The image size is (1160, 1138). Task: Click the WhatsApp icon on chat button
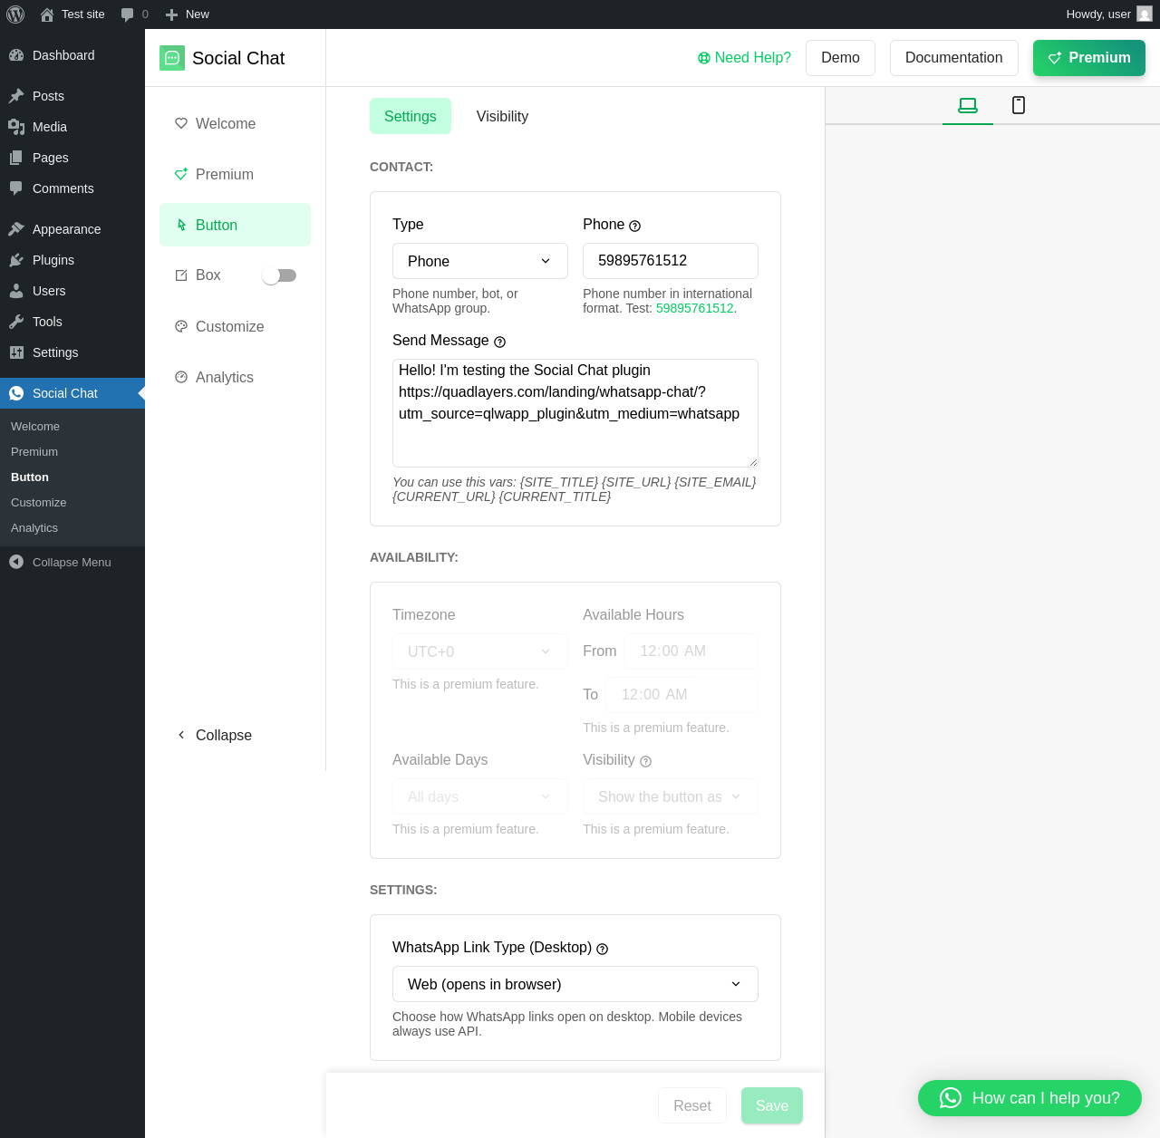950,1098
